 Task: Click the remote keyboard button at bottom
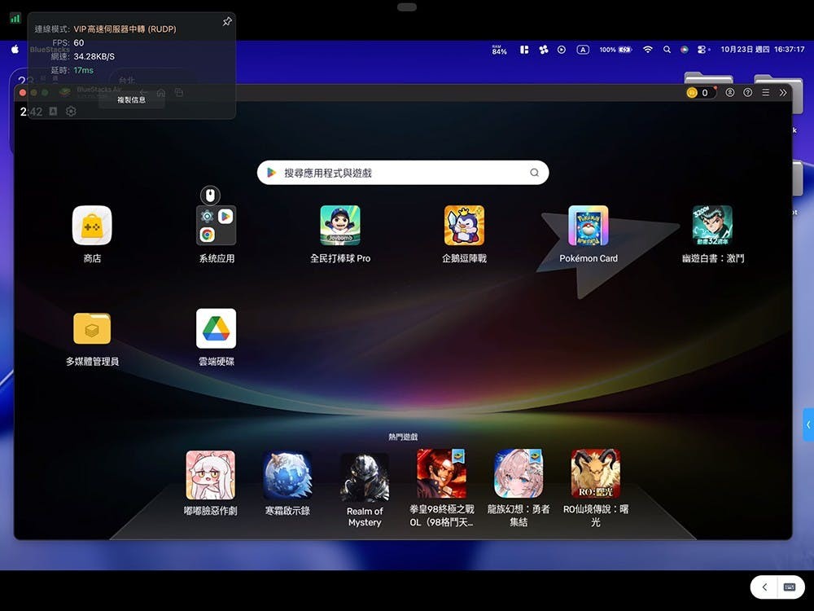tap(790, 587)
